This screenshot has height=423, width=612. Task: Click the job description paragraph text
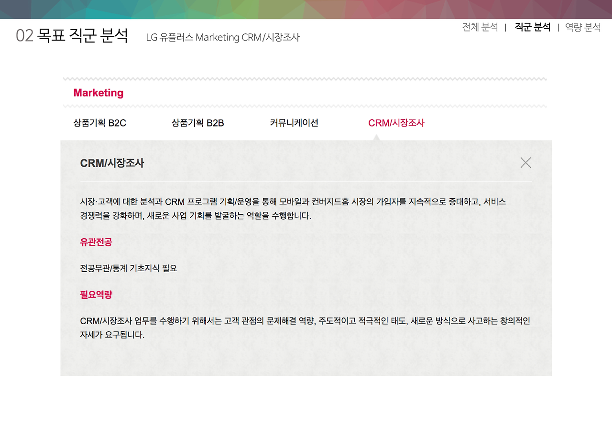pyautogui.click(x=293, y=209)
